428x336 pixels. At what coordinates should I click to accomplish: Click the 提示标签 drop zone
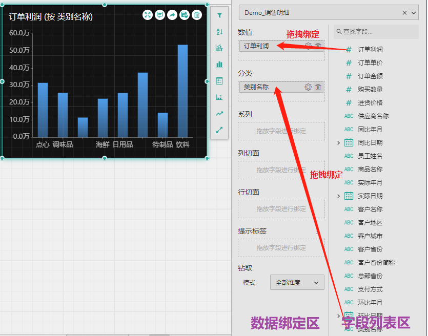(281, 248)
